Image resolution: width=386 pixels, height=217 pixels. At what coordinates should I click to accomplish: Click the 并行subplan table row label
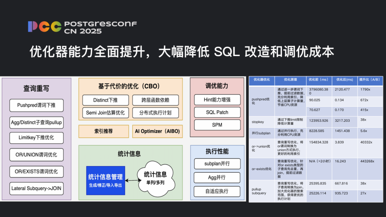point(261,133)
